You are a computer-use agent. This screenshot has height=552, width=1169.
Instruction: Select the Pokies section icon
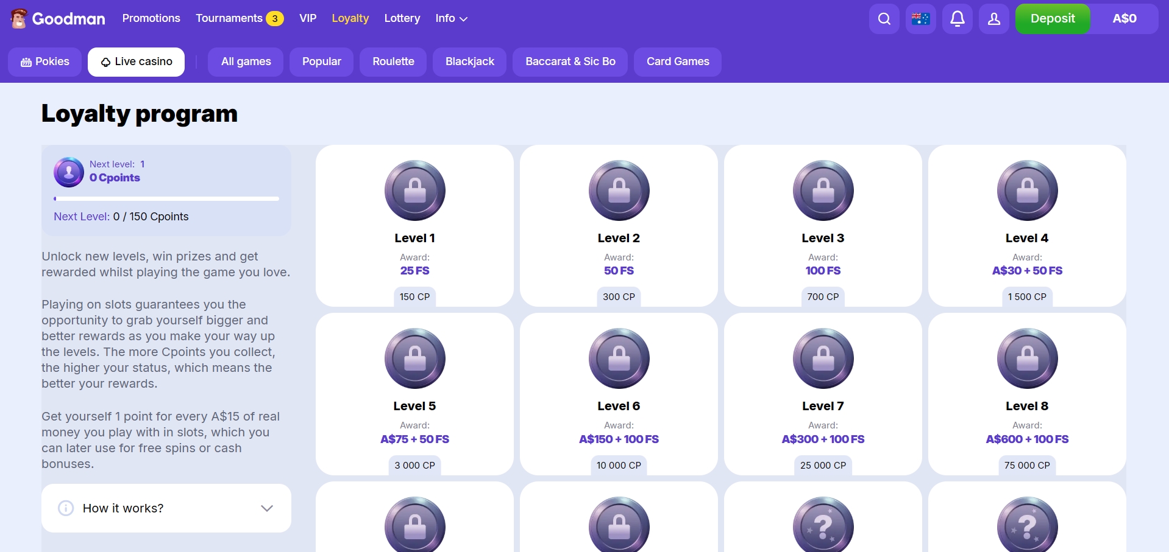(26, 61)
